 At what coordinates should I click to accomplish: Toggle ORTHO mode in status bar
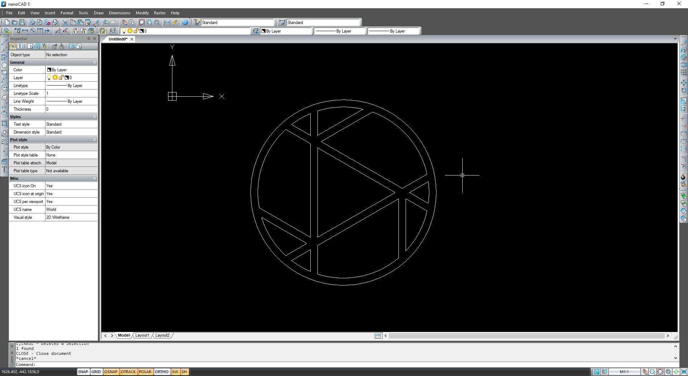pyautogui.click(x=162, y=372)
